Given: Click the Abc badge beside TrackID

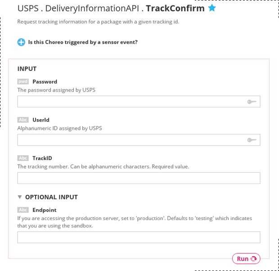Looking at the screenshot, I should pos(23,158).
